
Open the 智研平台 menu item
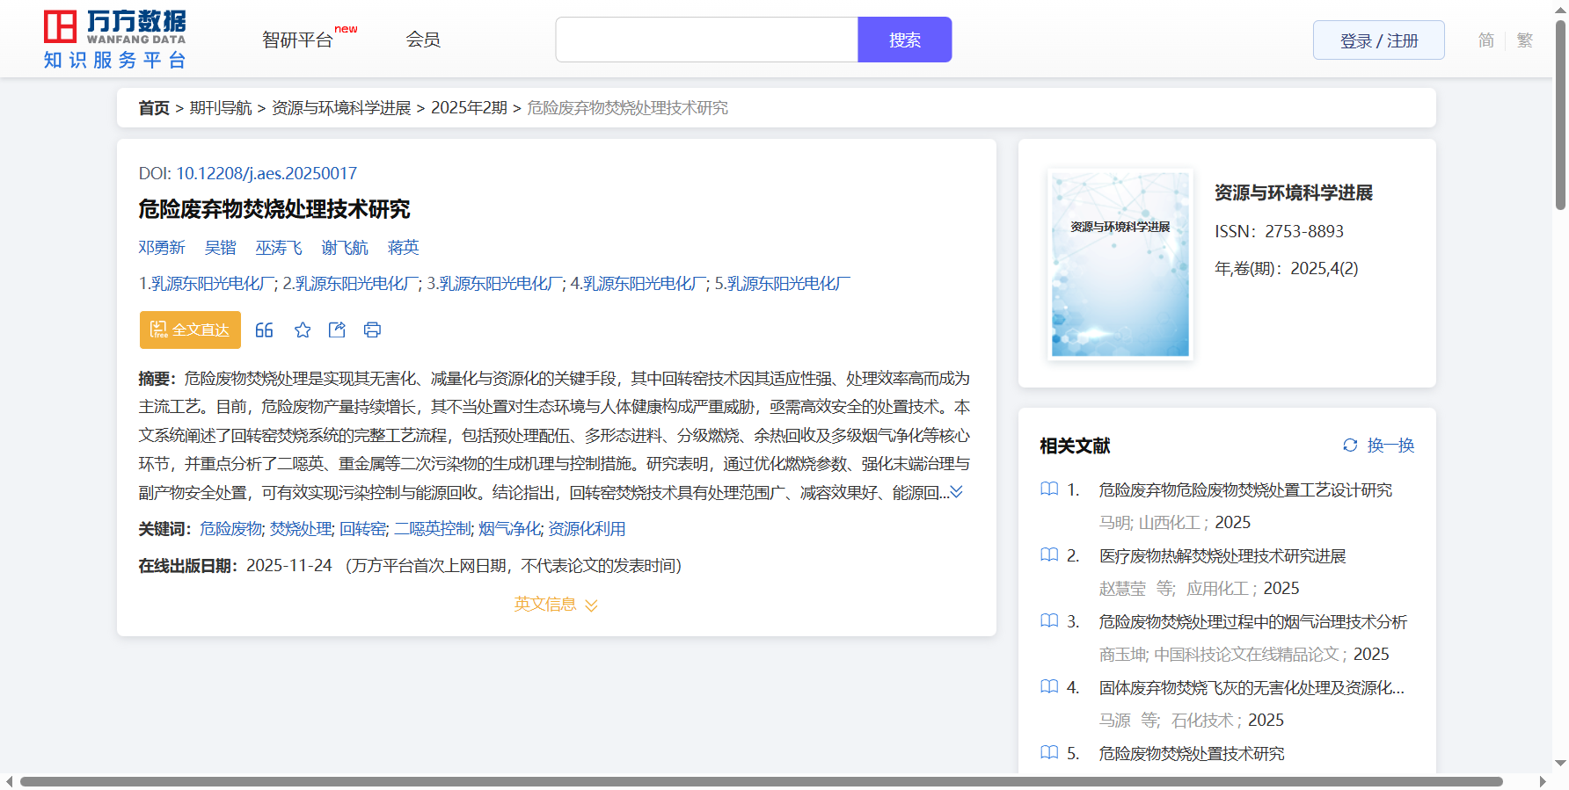298,40
